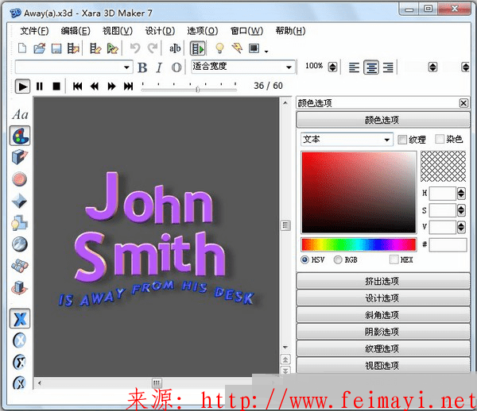Expand 设计选项 panel
Image resolution: width=477 pixels, height=411 pixels.
383,298
